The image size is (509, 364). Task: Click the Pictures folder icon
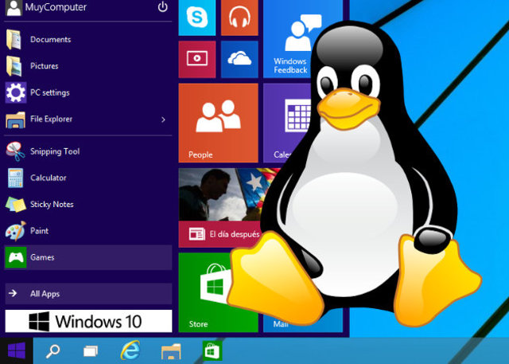(14, 66)
